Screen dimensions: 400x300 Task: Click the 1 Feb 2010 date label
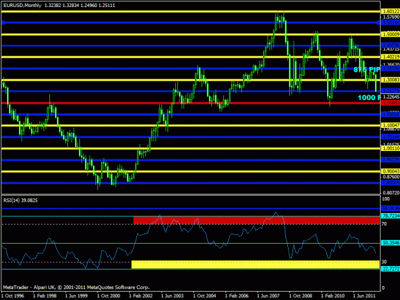tap(333, 296)
